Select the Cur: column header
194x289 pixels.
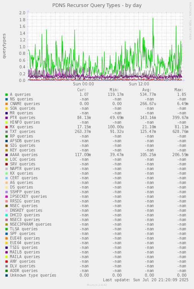click(x=81, y=90)
